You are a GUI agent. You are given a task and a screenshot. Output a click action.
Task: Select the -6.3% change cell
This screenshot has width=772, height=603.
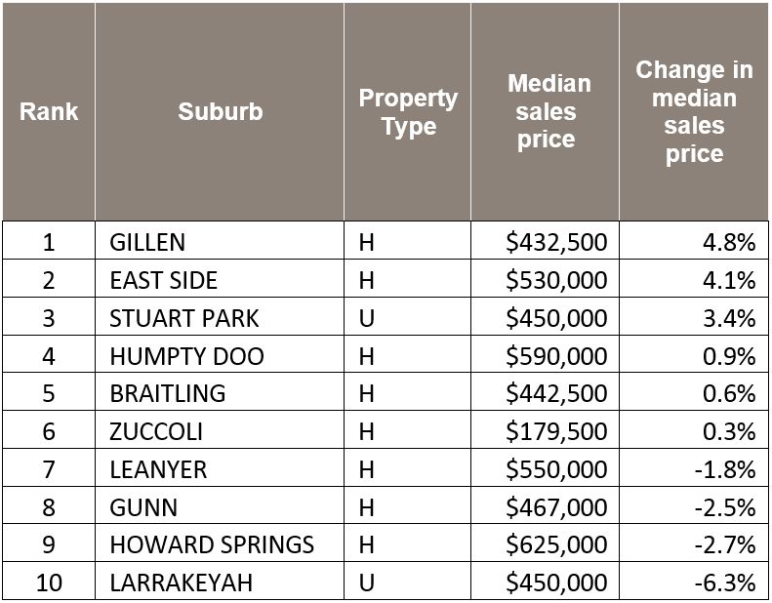[x=725, y=583]
